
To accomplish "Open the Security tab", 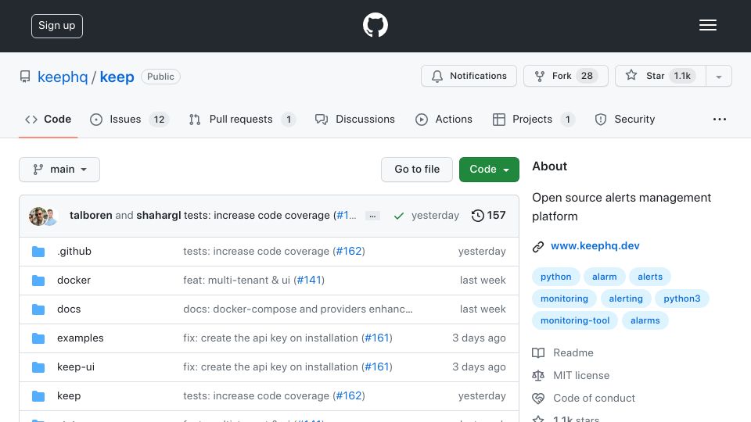I will coord(624,119).
